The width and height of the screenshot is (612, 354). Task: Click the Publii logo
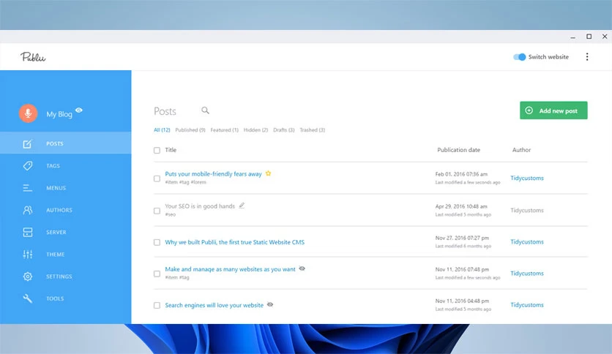[33, 57]
